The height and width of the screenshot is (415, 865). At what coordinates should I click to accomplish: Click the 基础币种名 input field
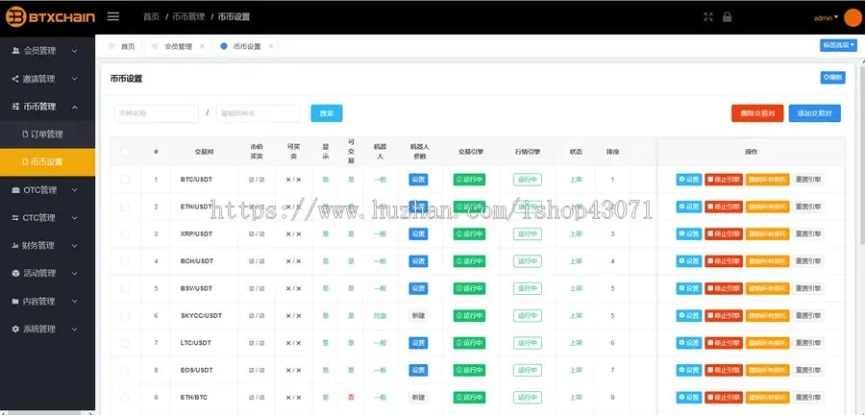(259, 113)
